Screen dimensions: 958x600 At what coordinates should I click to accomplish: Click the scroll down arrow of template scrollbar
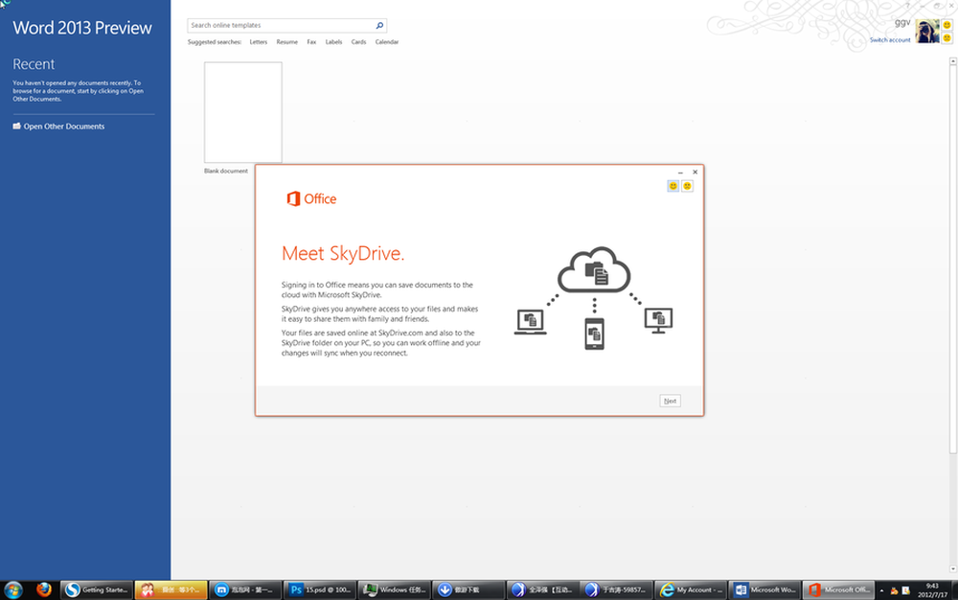point(952,568)
